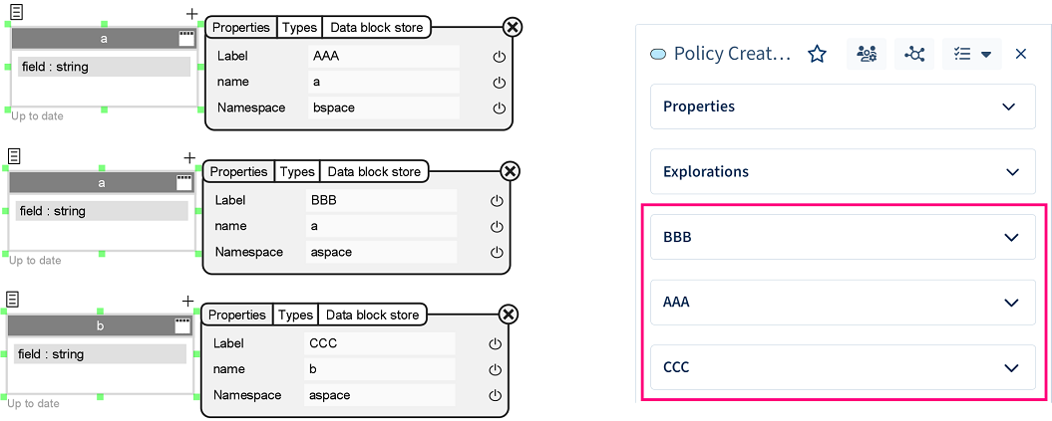Click the document icon above block b
Viewport: 1052px width, 421px height.
(x=13, y=300)
